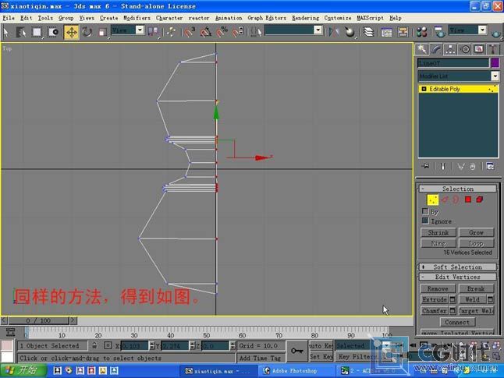Click the object name field

tap(453, 63)
